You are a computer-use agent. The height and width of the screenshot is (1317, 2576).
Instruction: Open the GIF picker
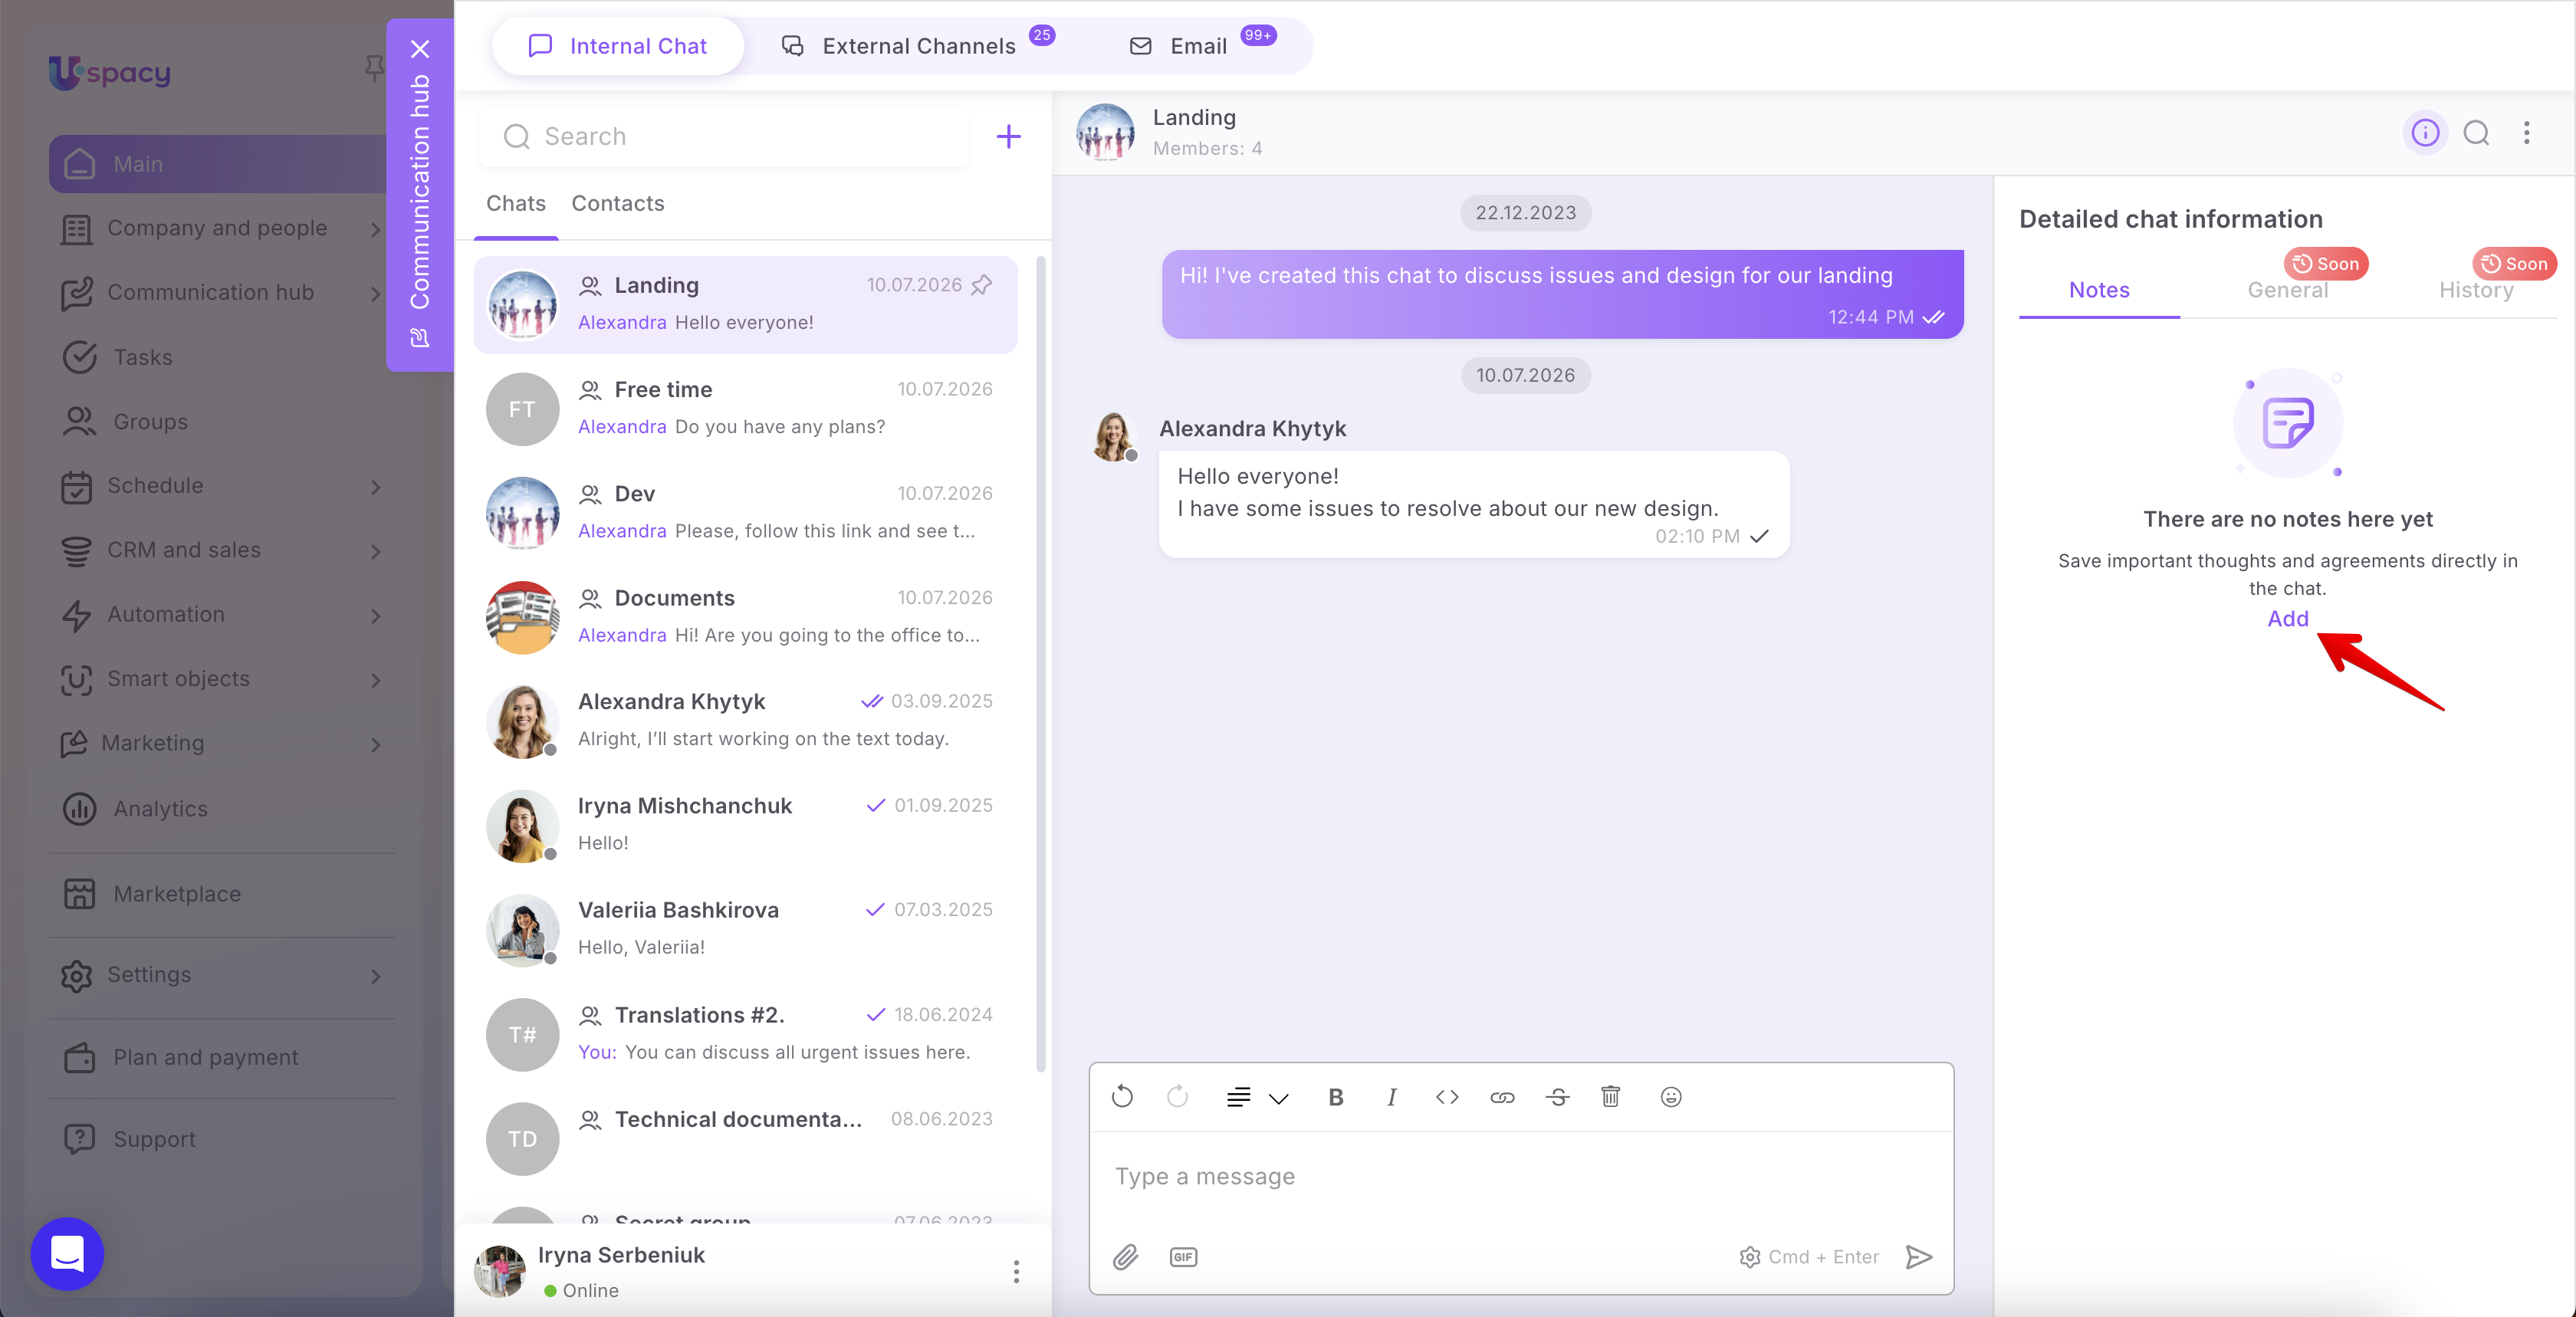click(1183, 1257)
